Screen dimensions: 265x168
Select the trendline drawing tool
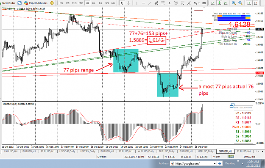(150, 3)
